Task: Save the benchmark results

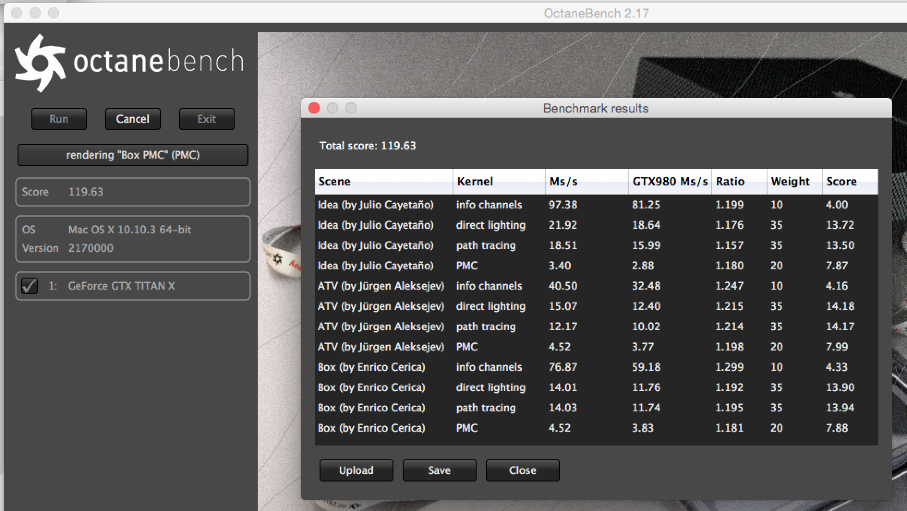Action: coord(439,470)
